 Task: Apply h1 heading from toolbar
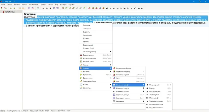click(121, 8)
